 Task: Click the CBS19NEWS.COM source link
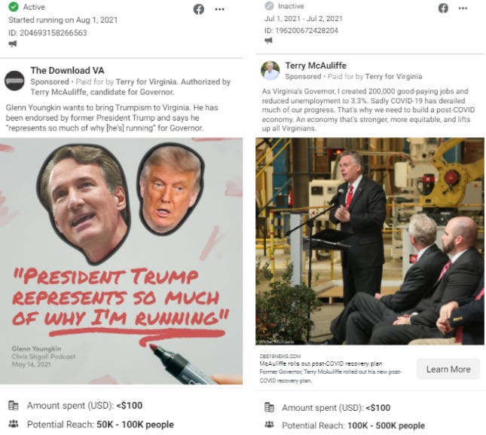(280, 357)
